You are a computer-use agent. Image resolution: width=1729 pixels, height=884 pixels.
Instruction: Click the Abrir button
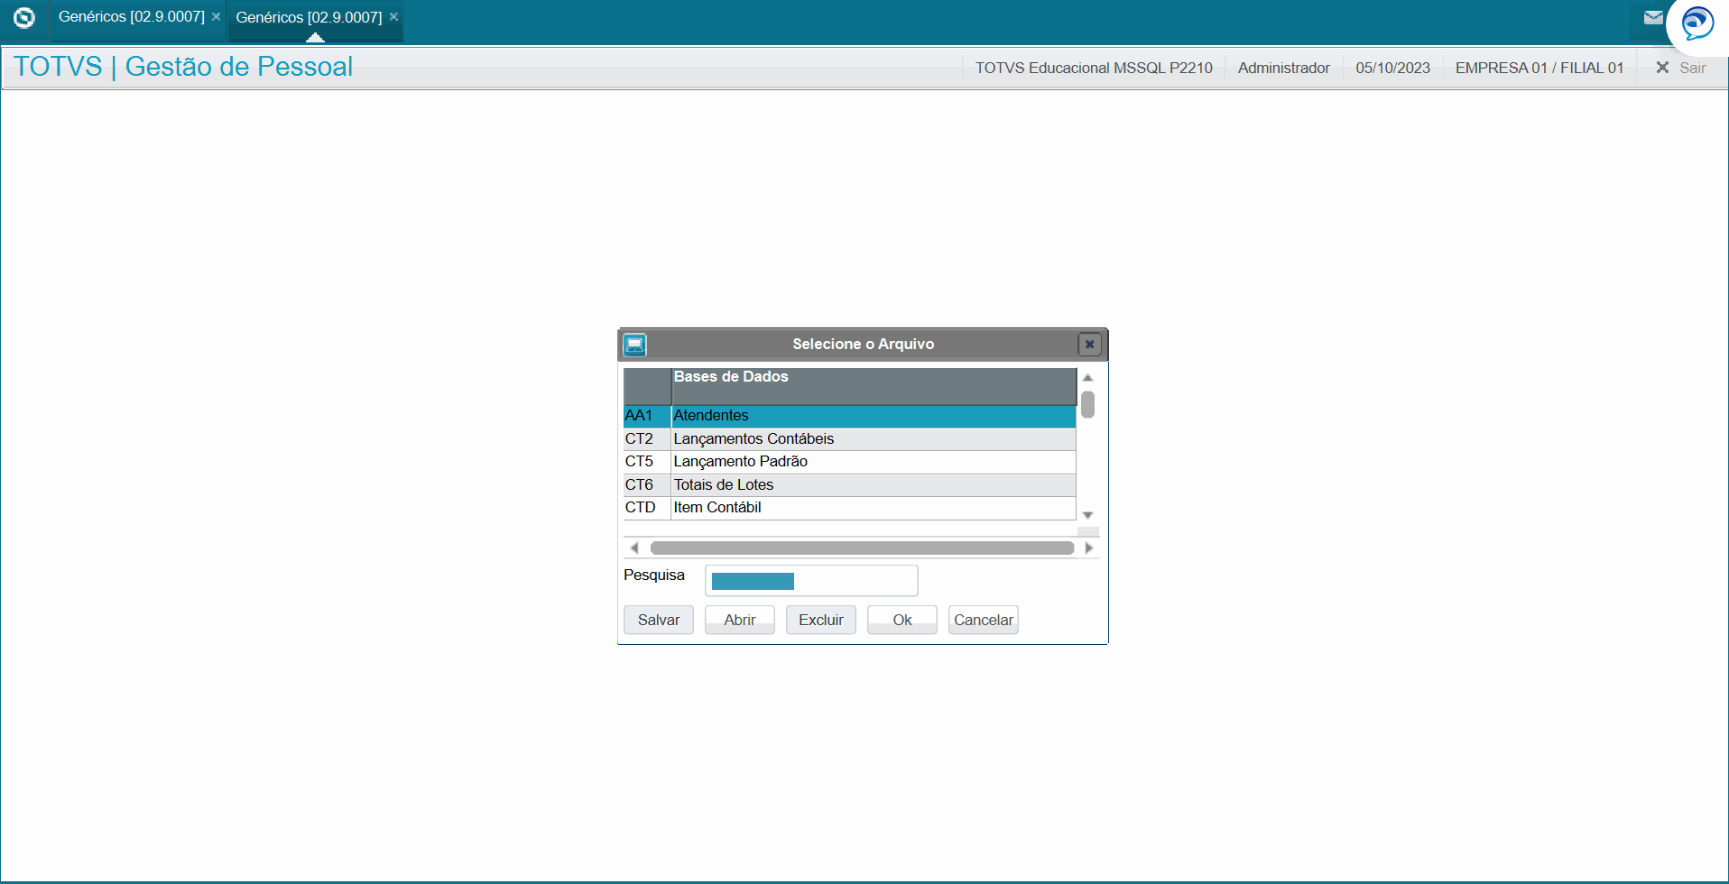[x=740, y=620]
